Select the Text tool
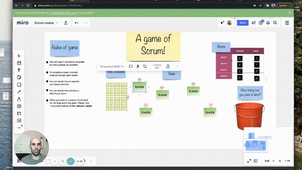The height and width of the screenshot is (170, 302). coord(19,70)
